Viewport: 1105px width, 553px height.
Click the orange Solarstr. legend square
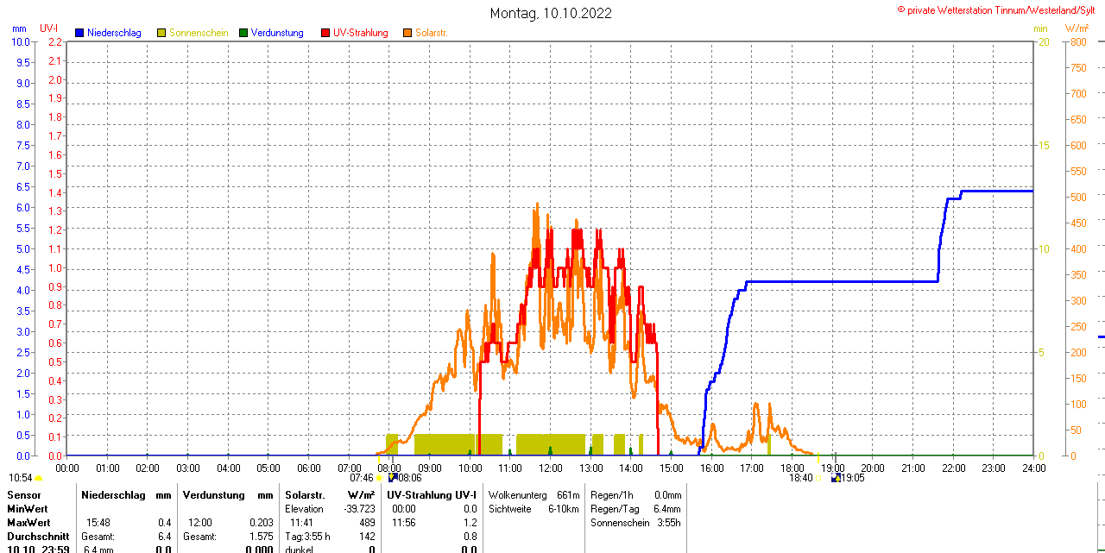pos(407,33)
